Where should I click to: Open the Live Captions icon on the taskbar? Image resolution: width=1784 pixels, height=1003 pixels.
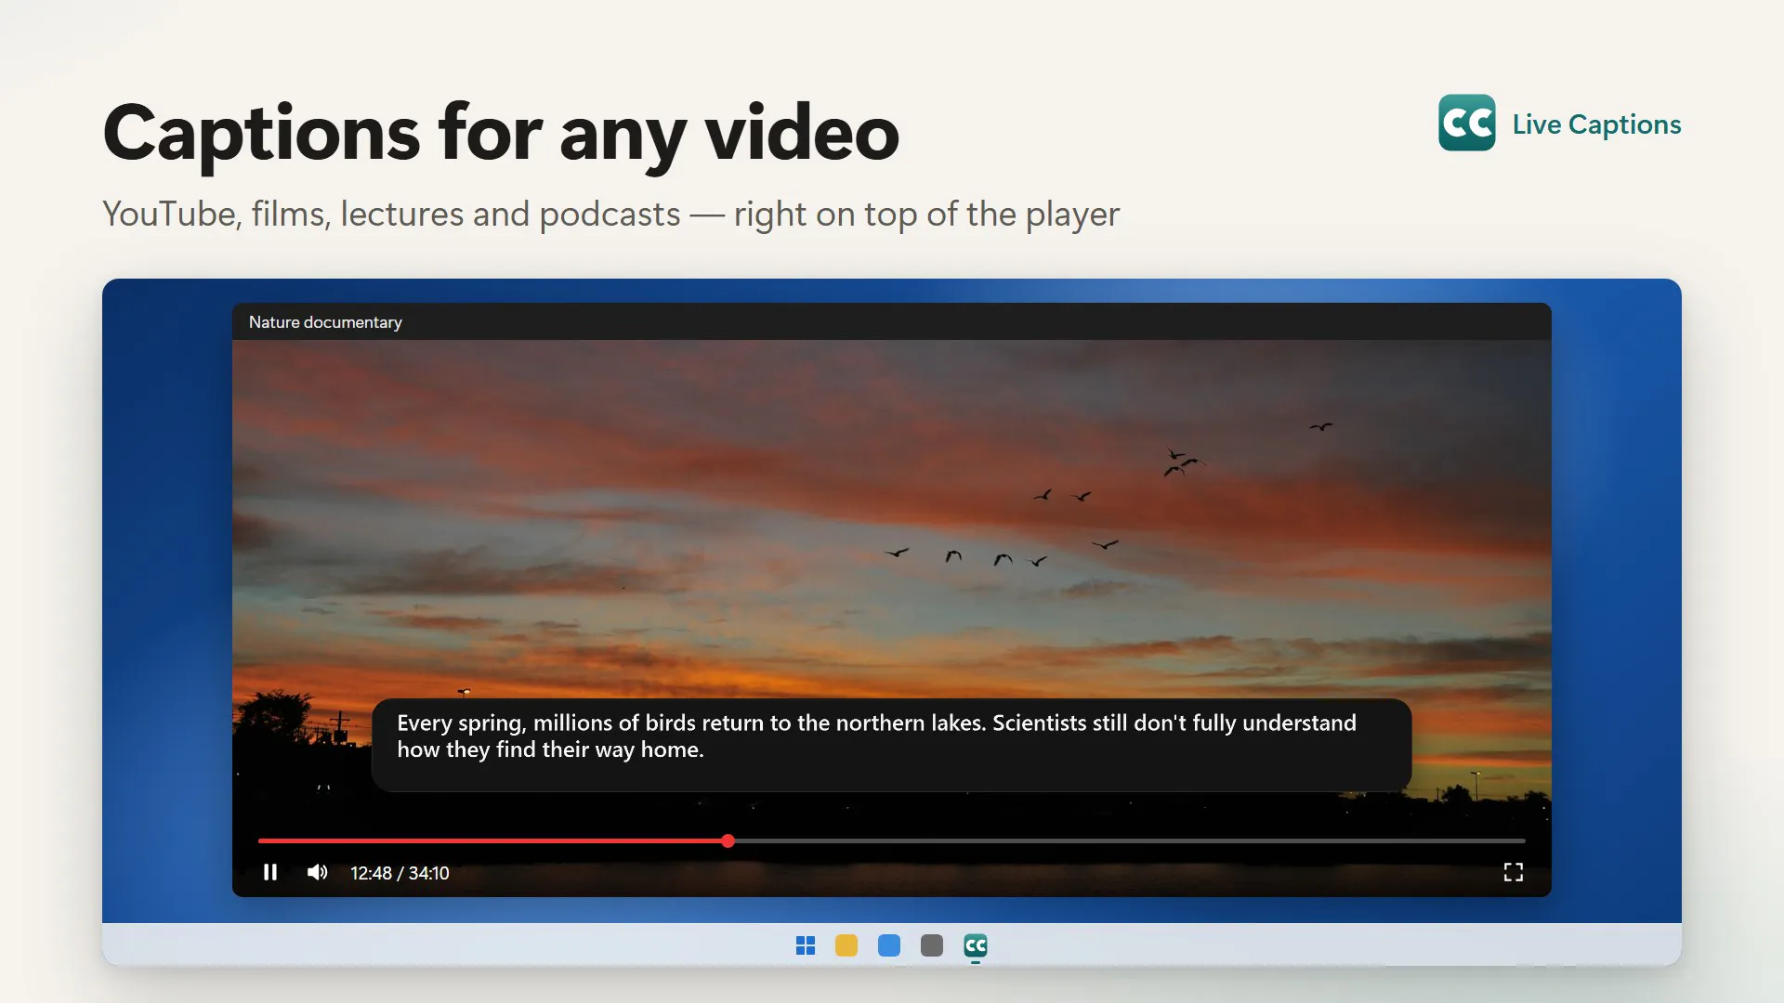[976, 945]
